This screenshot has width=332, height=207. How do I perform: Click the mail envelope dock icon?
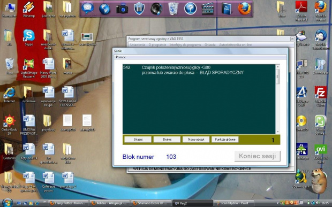87,9
